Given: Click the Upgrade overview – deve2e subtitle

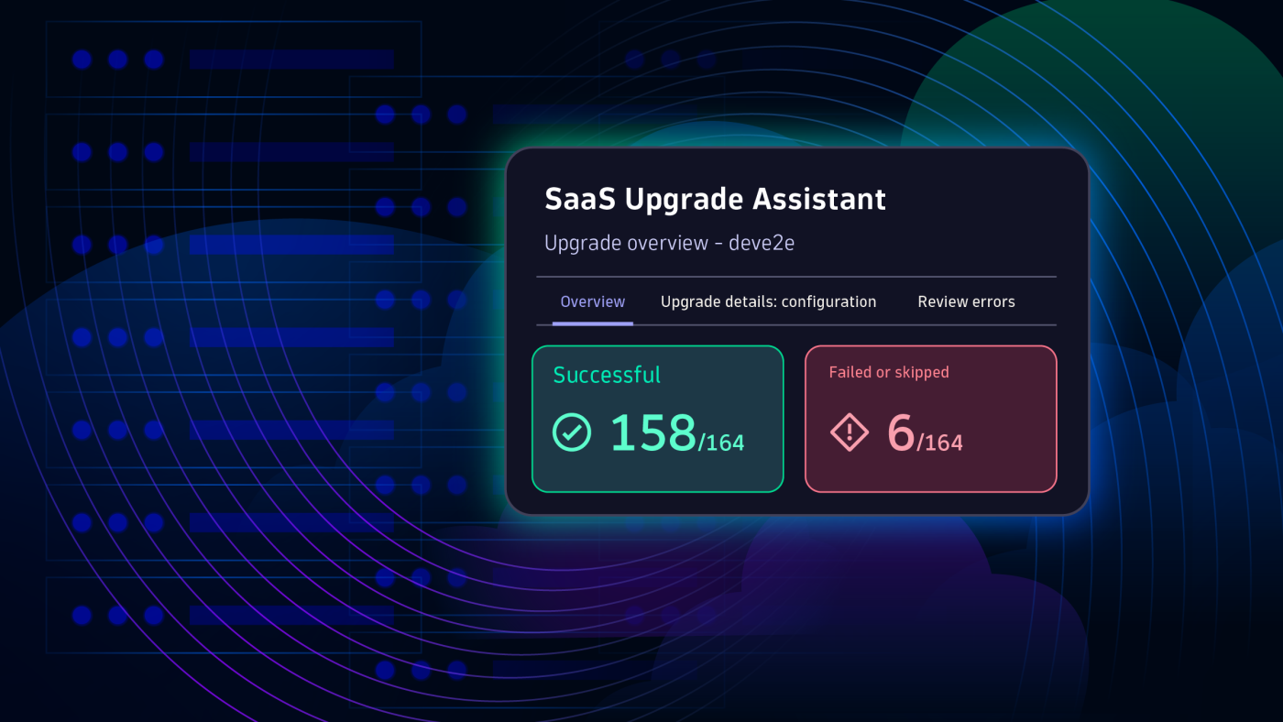Looking at the screenshot, I should coord(669,243).
